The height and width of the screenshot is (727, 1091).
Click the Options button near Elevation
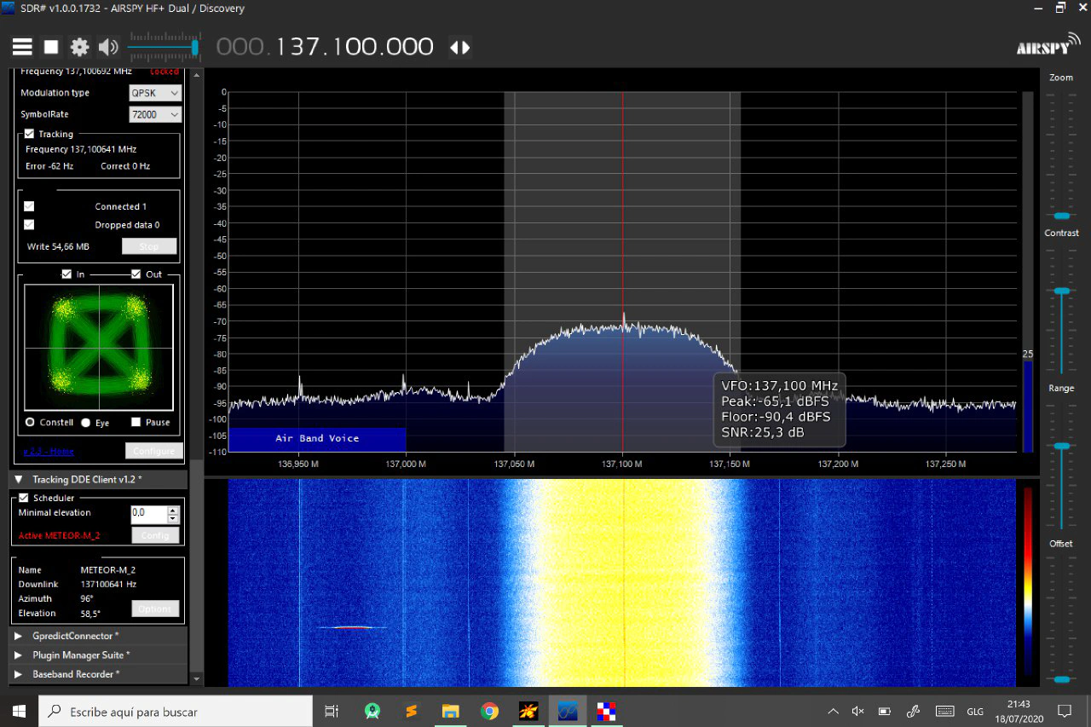pos(155,609)
